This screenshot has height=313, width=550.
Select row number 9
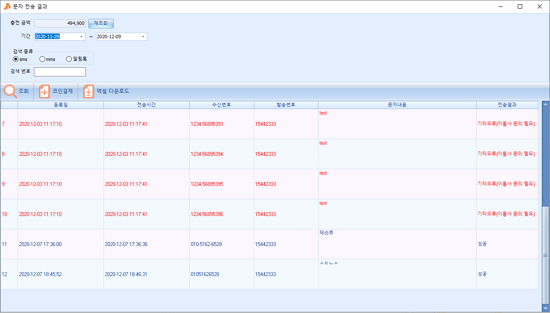click(x=9, y=184)
